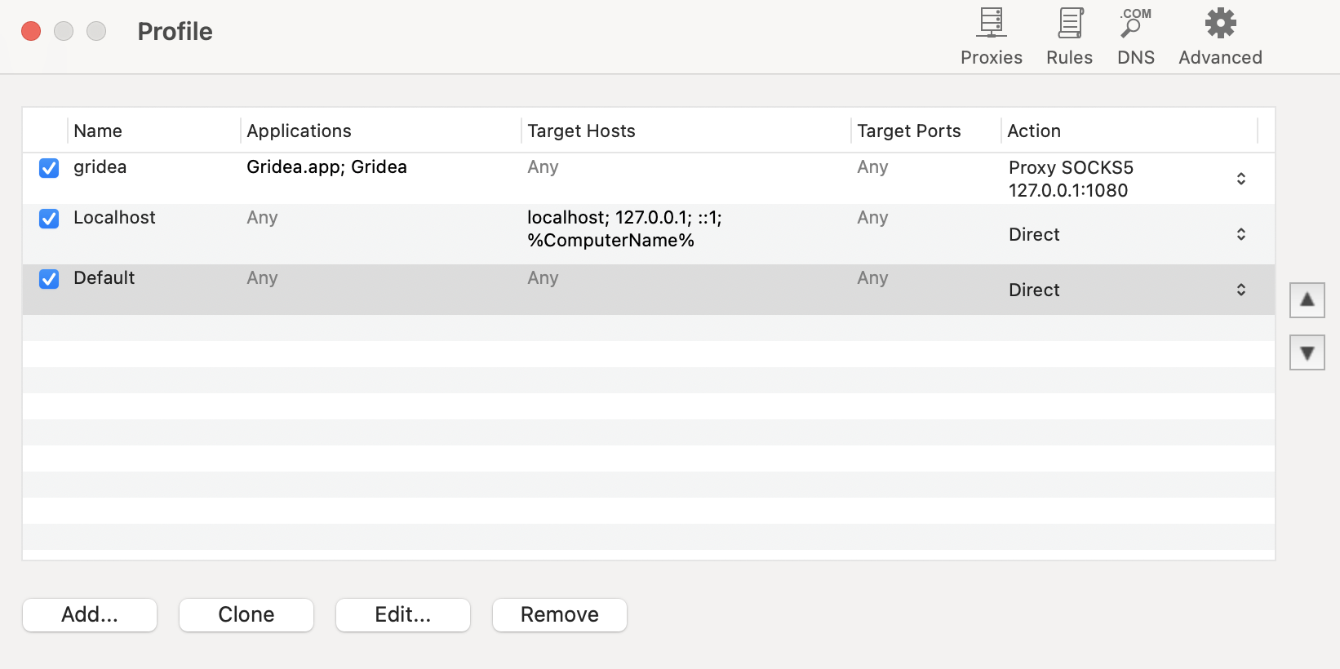Click the Target Hosts column header
This screenshot has width=1340, height=669.
[x=581, y=131]
